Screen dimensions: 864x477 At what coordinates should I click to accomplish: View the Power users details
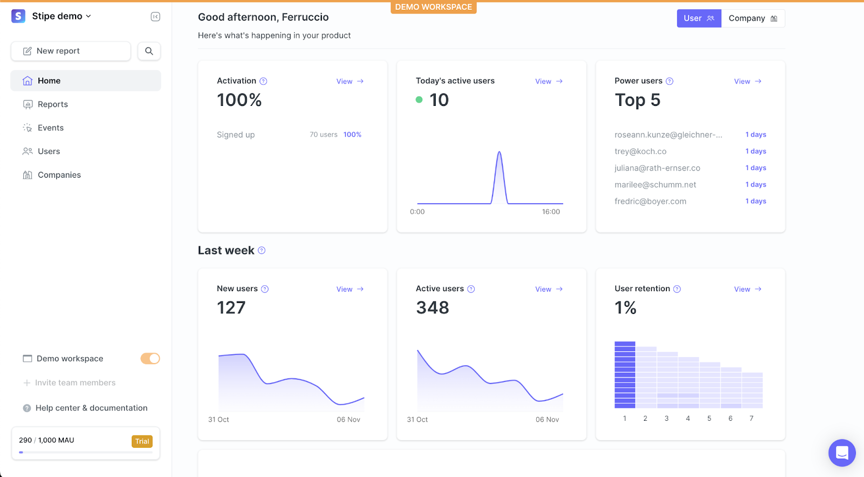pos(747,82)
